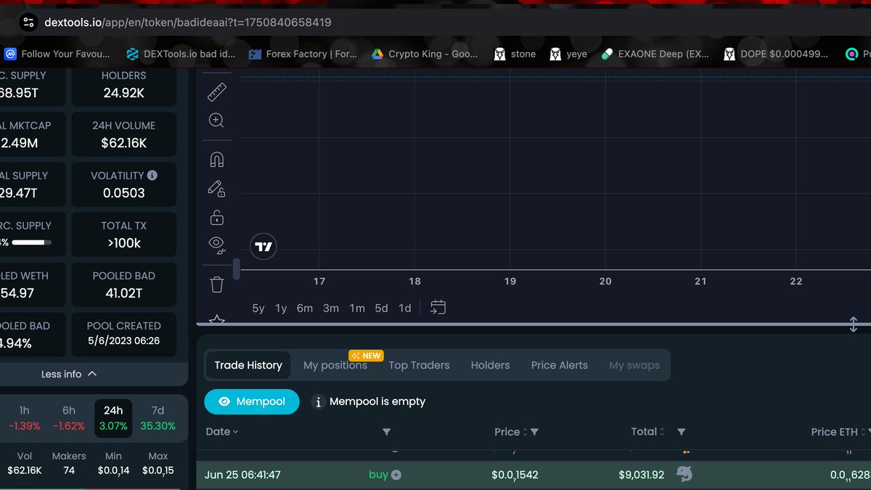The height and width of the screenshot is (490, 871).
Task: Switch to the Top Traders tab
Action: (419, 365)
